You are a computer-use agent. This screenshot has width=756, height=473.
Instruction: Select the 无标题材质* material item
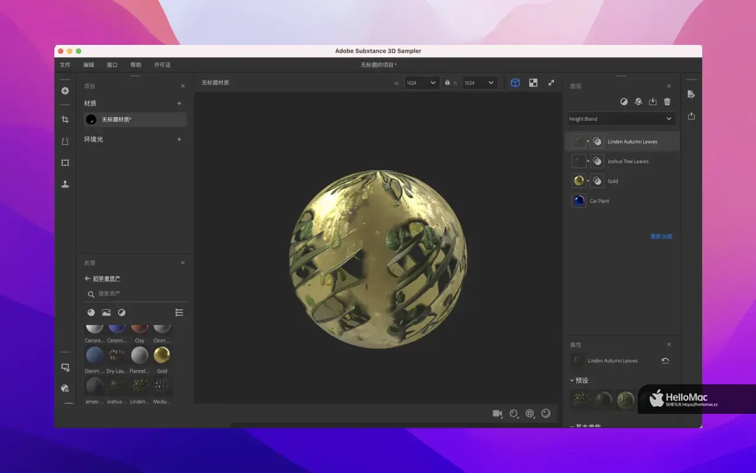(135, 119)
